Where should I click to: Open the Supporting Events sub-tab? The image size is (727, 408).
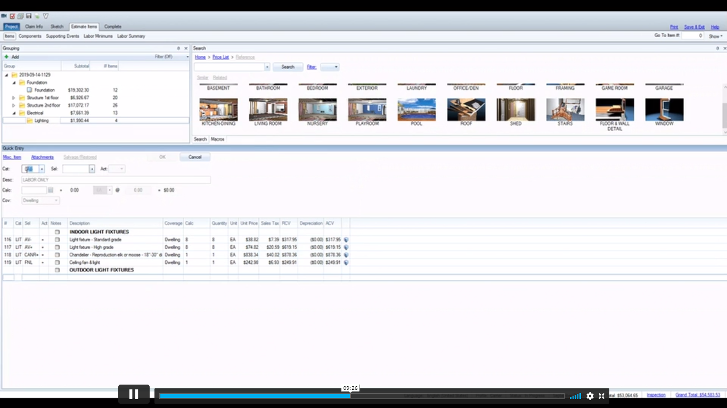(x=62, y=36)
